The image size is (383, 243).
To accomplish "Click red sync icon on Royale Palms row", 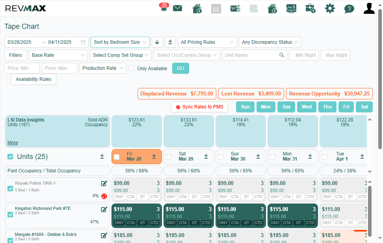I will pyautogui.click(x=104, y=196).
